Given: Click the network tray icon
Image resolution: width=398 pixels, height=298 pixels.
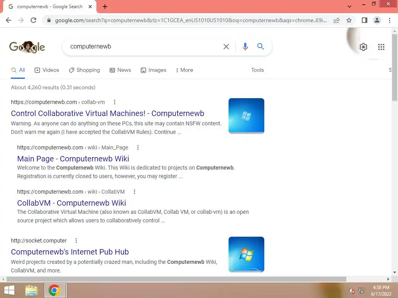Looking at the screenshot, I should (x=361, y=290).
